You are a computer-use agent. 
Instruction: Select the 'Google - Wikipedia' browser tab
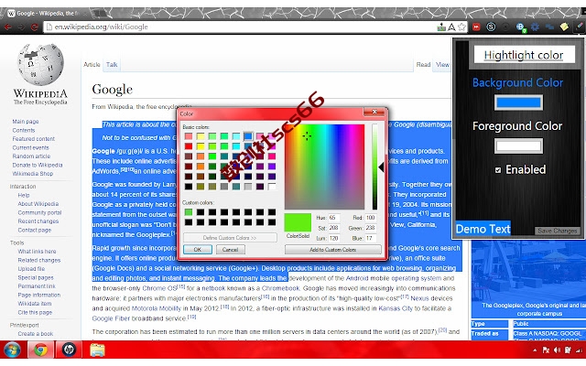pyautogui.click(x=45, y=14)
